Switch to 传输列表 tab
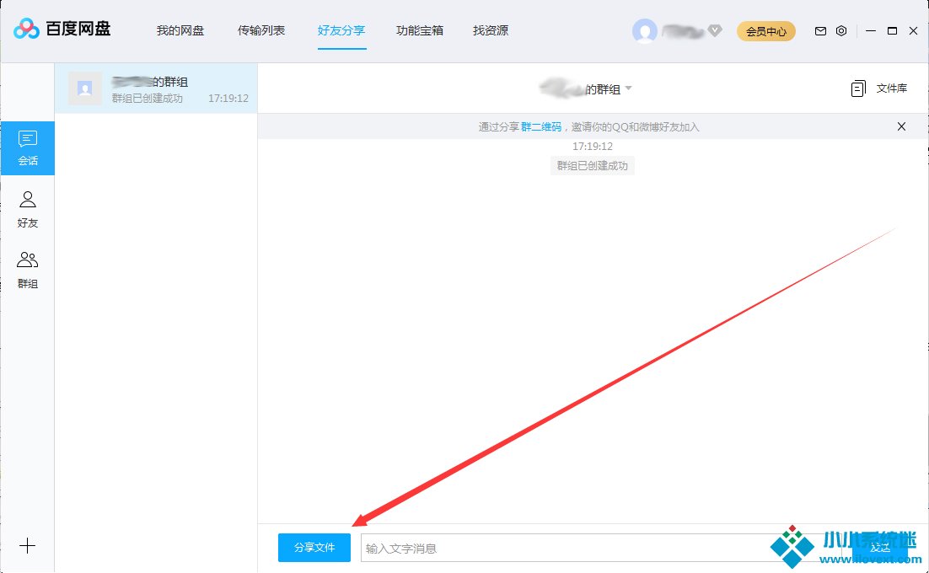Viewport: 929px width, 573px height. 261,31
